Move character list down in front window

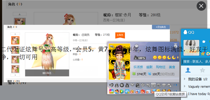click(15, 75)
